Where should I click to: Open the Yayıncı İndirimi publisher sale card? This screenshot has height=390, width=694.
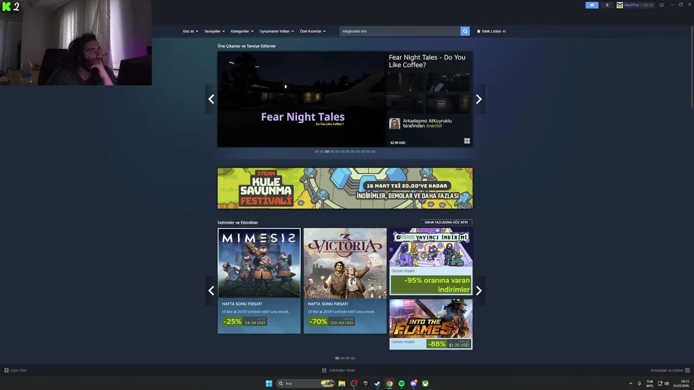tap(430, 262)
